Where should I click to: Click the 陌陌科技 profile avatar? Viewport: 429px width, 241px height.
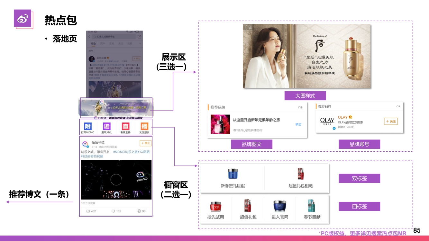coord(85,144)
